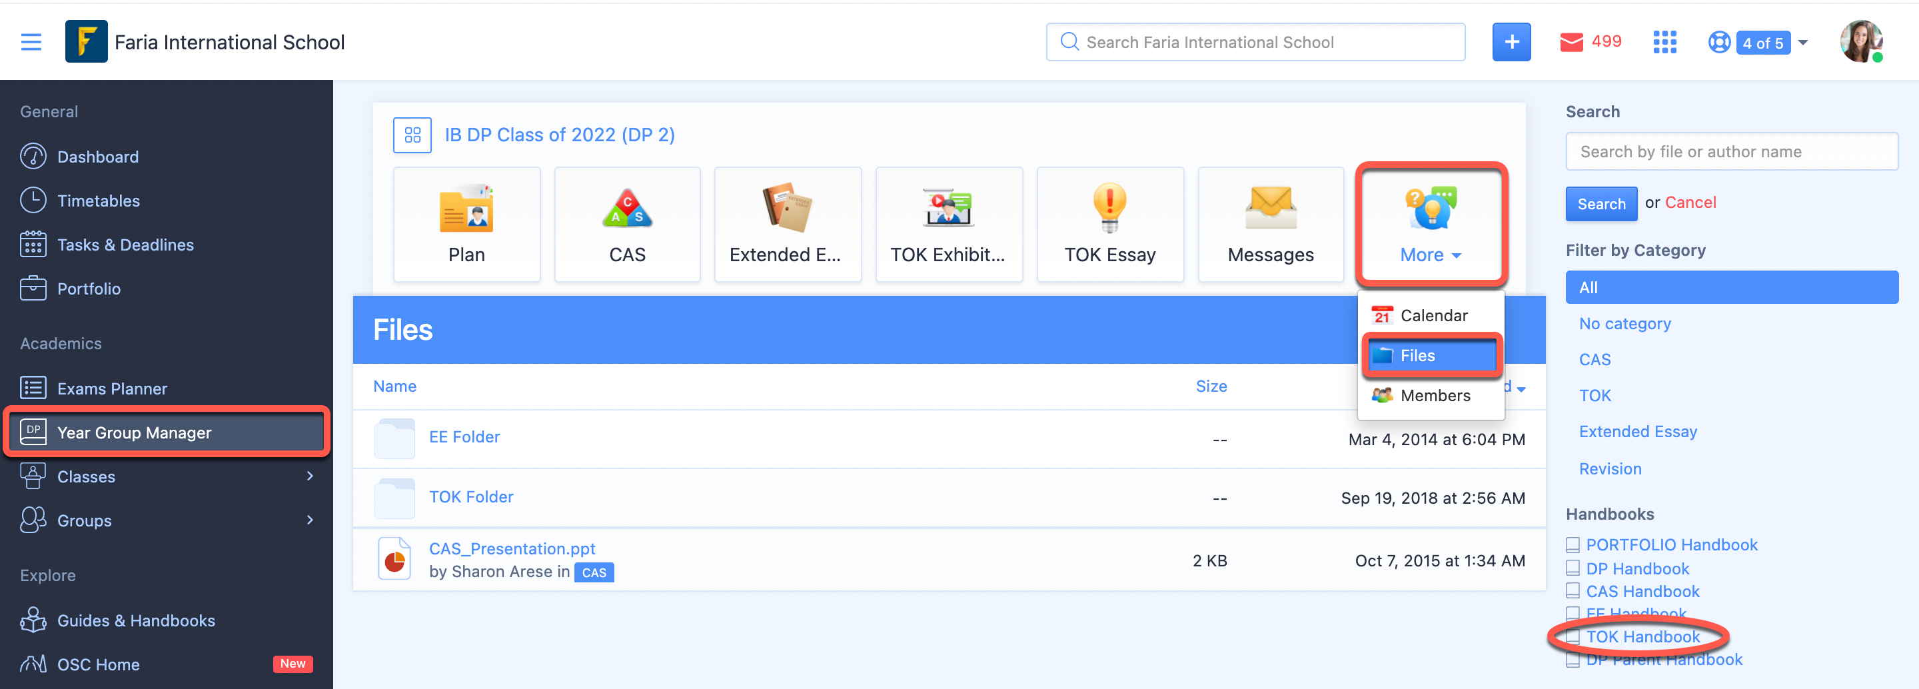Viewport: 1919px width, 689px height.
Task: Select Year Group Manager in sidebar
Action: (x=166, y=432)
